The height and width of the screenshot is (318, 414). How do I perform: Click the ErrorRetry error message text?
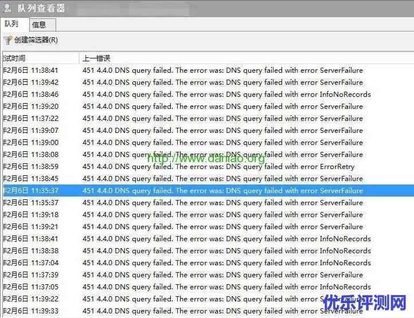(x=218, y=167)
